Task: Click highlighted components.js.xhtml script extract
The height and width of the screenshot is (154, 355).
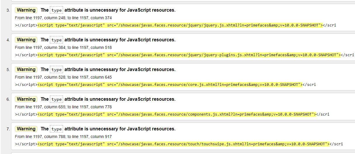Action: click(x=177, y=114)
